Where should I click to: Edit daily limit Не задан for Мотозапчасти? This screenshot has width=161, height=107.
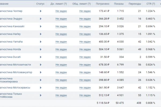point(61,65)
